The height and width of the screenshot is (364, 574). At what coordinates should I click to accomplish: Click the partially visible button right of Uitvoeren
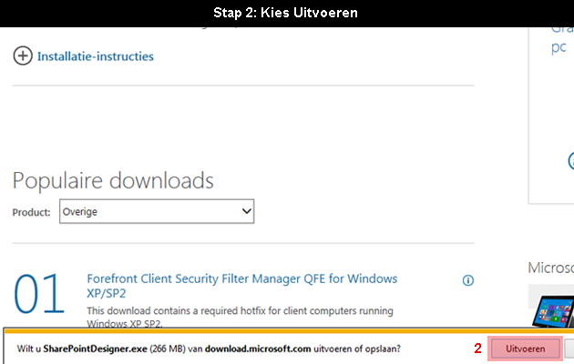click(x=569, y=349)
